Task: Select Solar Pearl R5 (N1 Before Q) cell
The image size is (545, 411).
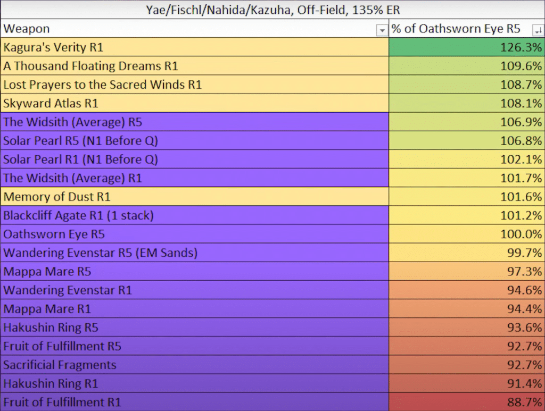Action: point(195,140)
